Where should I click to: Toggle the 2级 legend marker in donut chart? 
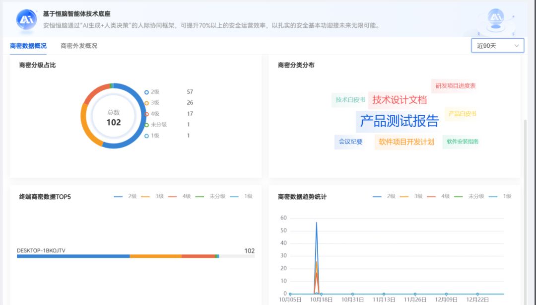[146, 92]
